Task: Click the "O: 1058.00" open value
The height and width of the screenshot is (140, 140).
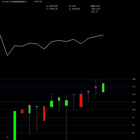Action: [x=52, y=6]
